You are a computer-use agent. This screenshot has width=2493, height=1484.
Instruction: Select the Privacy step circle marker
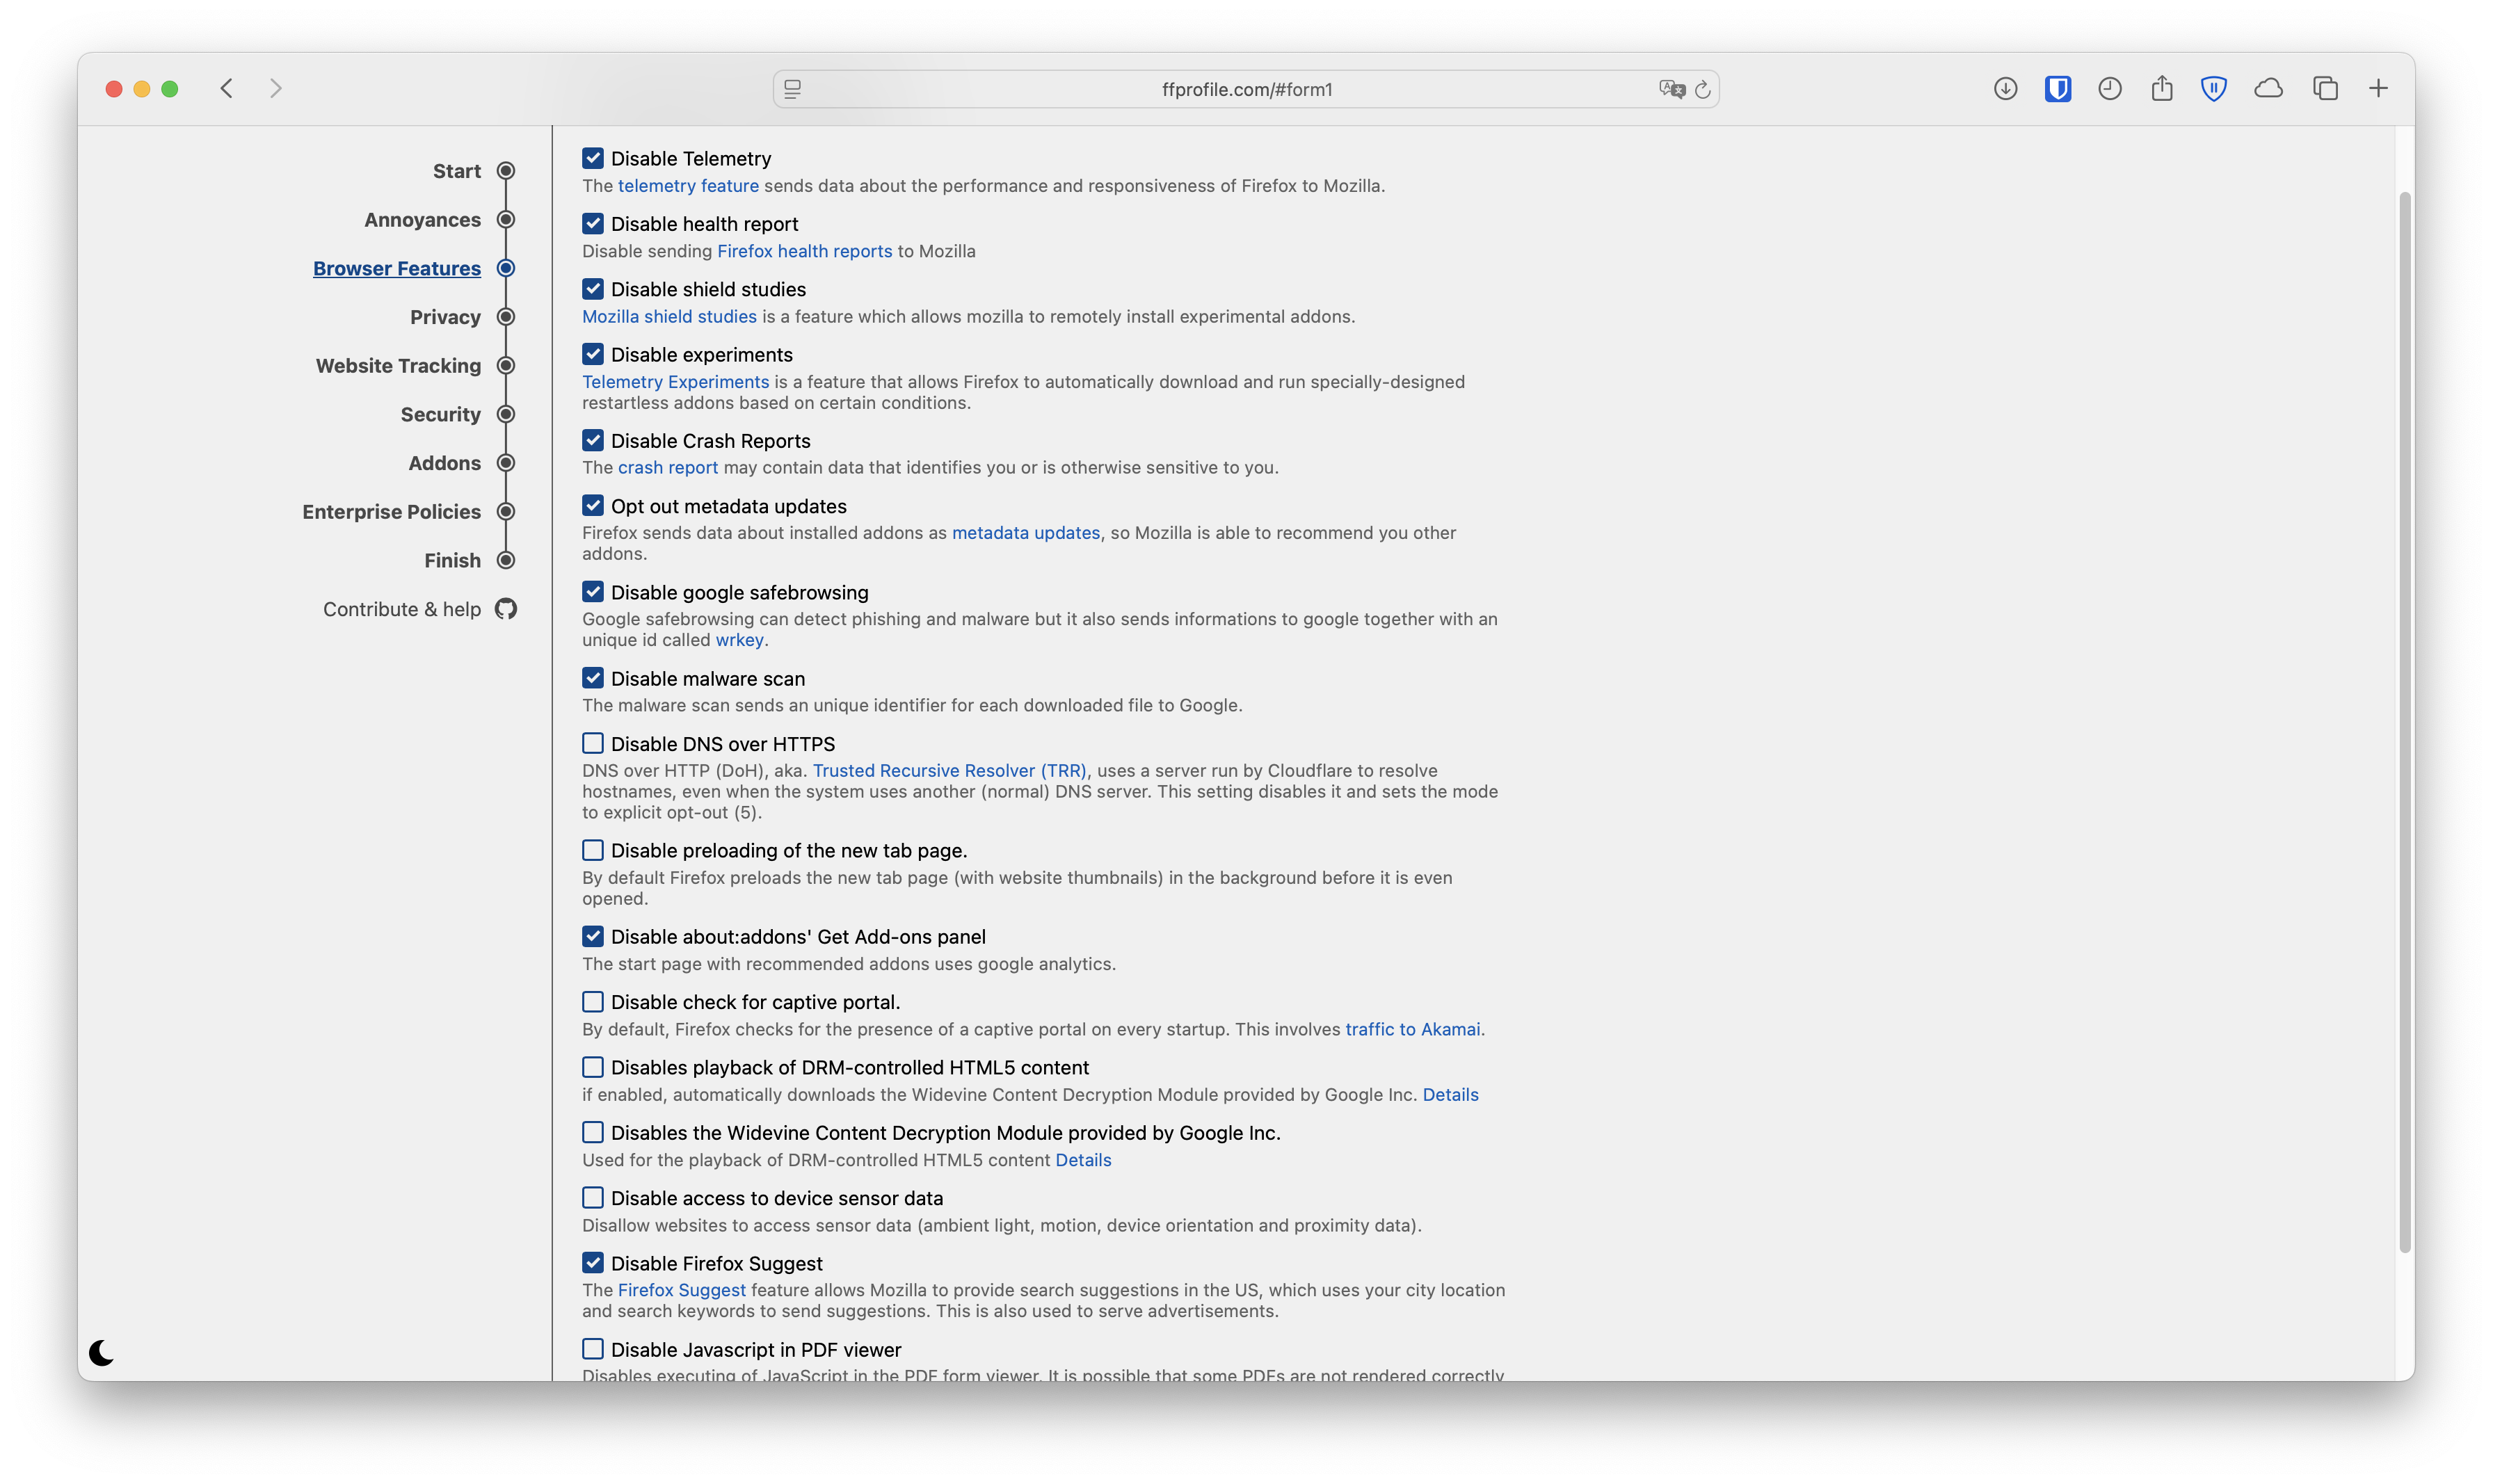click(x=506, y=317)
